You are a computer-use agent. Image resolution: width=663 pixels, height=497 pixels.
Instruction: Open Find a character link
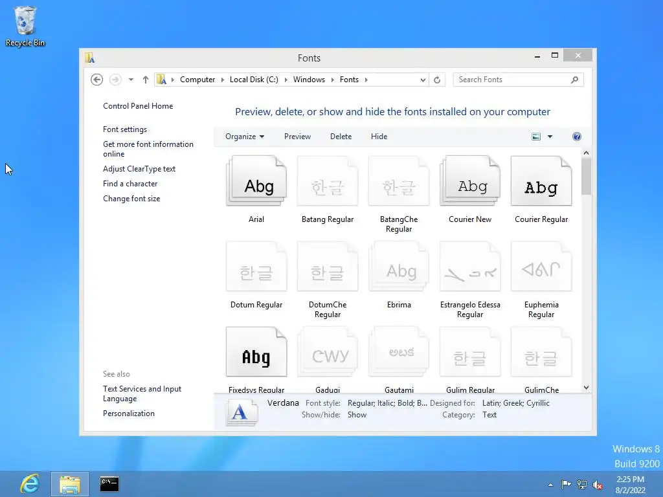(130, 183)
